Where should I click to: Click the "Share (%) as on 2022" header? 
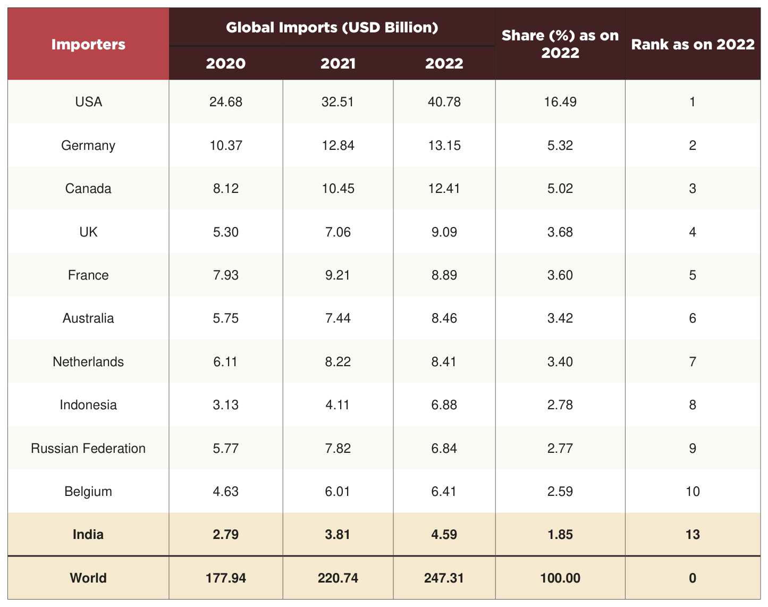[560, 44]
